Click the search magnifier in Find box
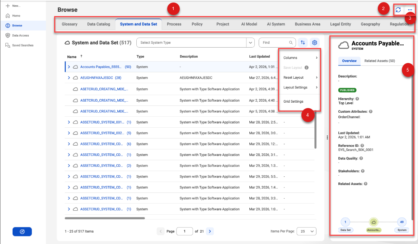418x244 pixels. [291, 43]
